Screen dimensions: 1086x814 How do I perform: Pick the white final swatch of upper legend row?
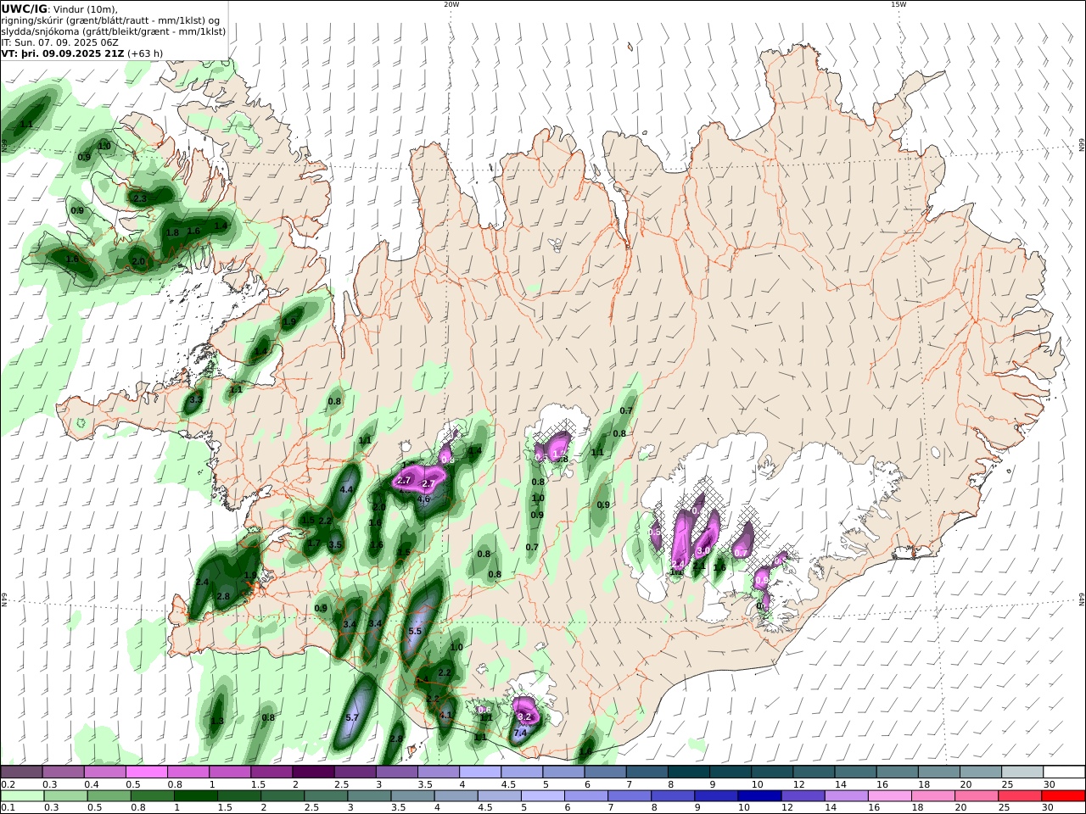[1063, 772]
